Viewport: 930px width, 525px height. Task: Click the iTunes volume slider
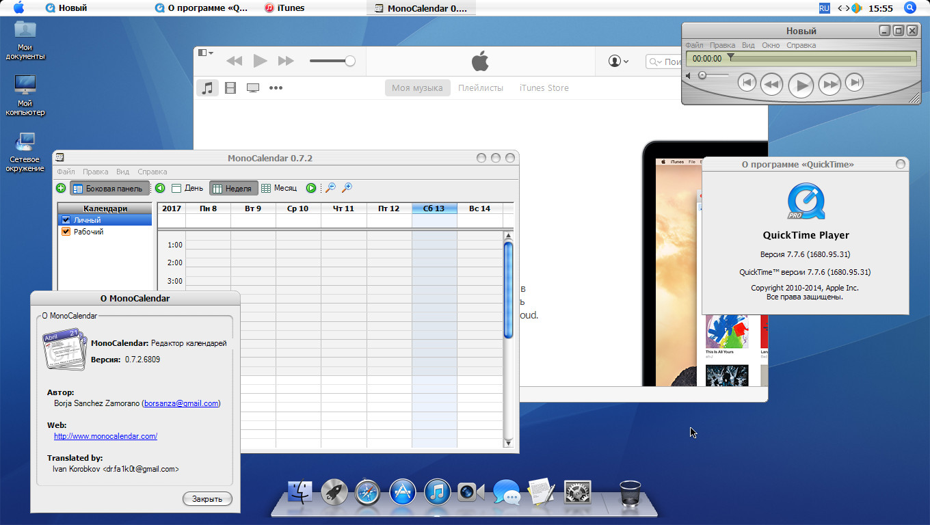(332, 61)
